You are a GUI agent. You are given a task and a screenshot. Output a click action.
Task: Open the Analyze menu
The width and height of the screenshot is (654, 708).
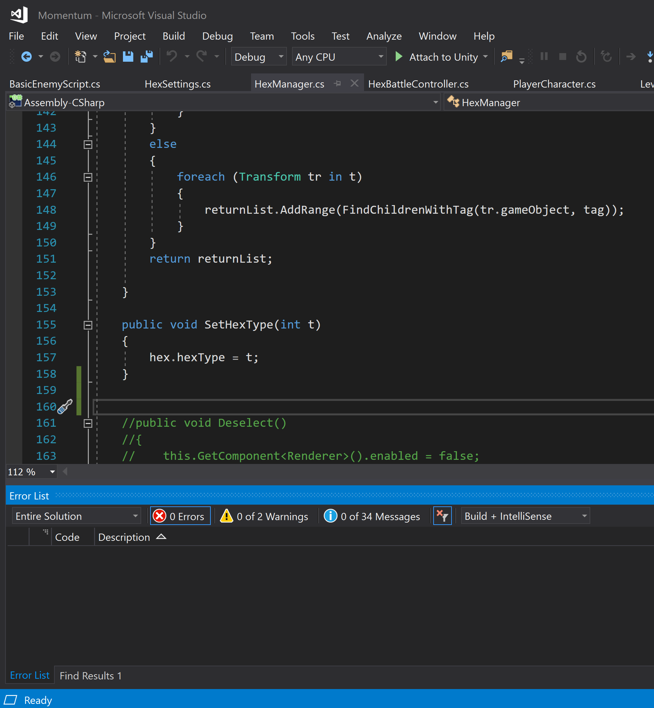(384, 36)
